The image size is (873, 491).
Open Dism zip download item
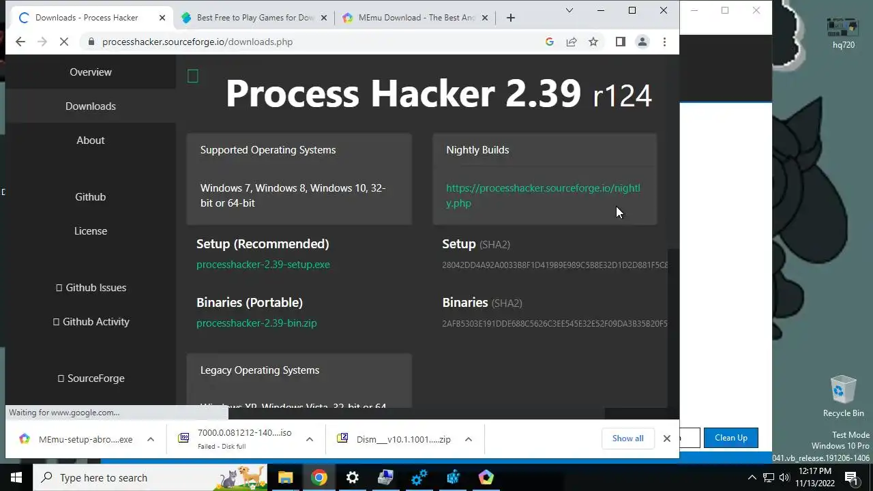394,439
